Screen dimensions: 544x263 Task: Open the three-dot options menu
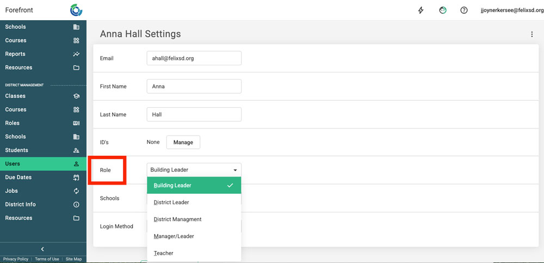(x=531, y=34)
